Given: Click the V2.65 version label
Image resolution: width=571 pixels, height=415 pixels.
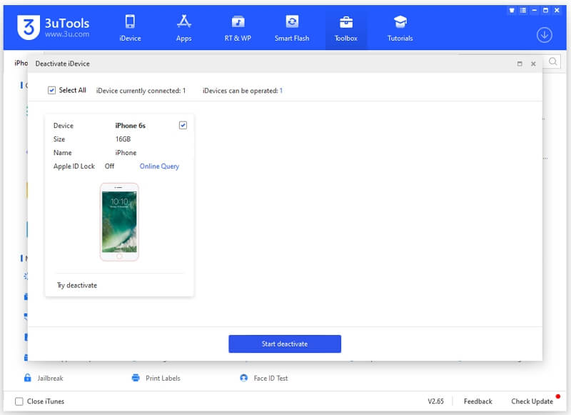Looking at the screenshot, I should pos(435,401).
